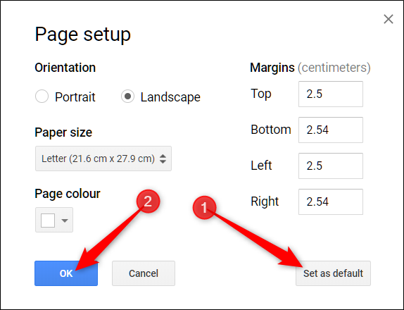Expand the Page colour dropdown arrow
The height and width of the screenshot is (310, 404).
[x=65, y=221]
